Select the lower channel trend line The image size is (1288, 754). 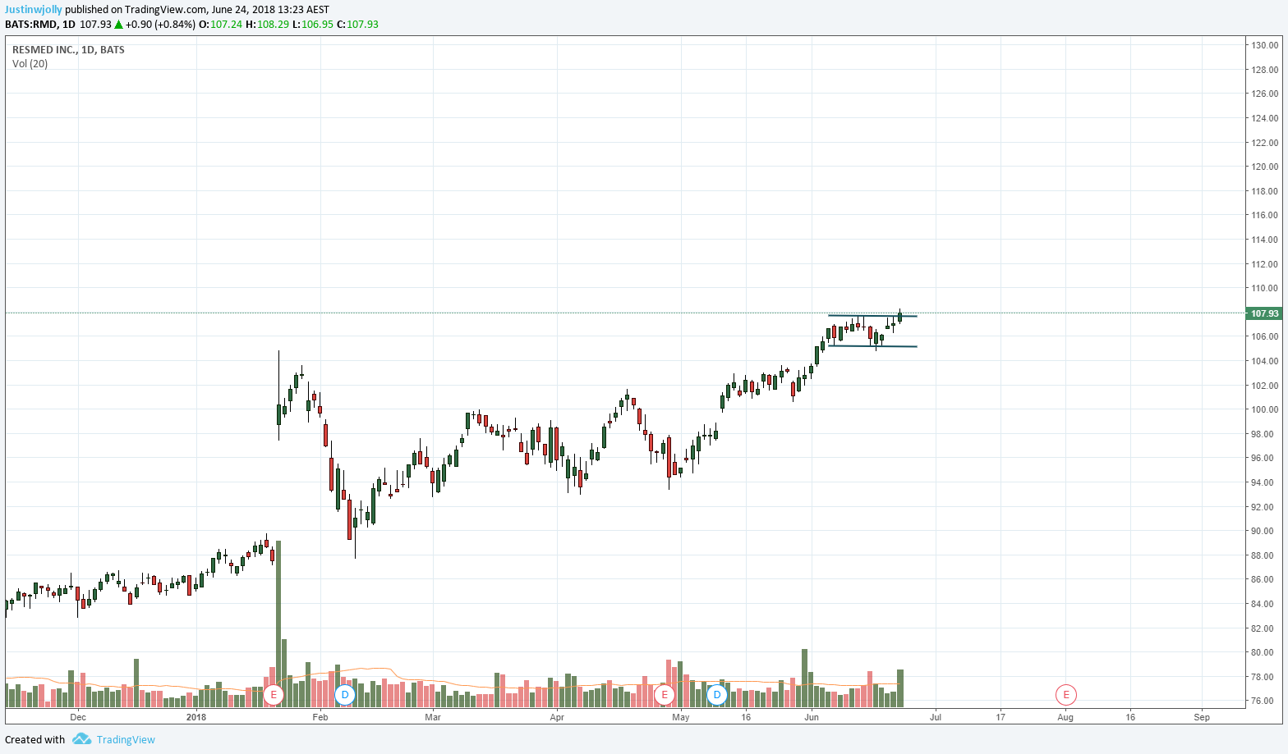pos(872,346)
